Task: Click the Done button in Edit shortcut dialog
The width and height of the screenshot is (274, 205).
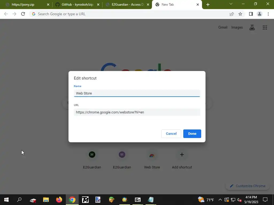Action: [192, 134]
